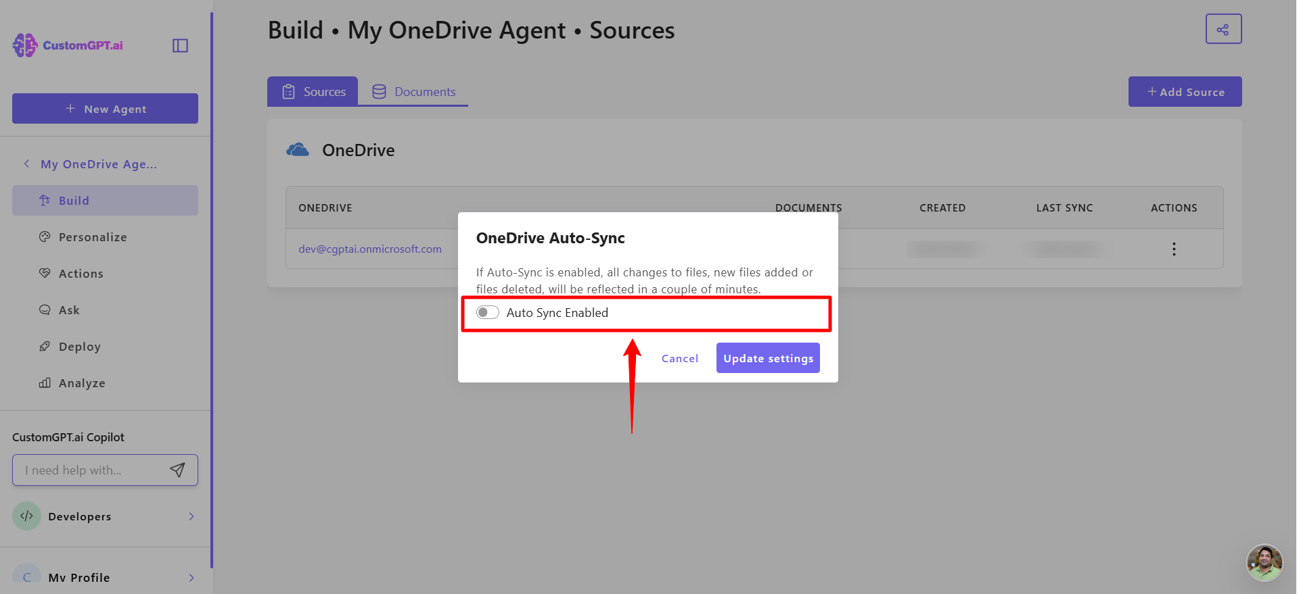The width and height of the screenshot is (1299, 594).
Task: Go back via My OneDrive Agent chevron
Action: [x=26, y=164]
